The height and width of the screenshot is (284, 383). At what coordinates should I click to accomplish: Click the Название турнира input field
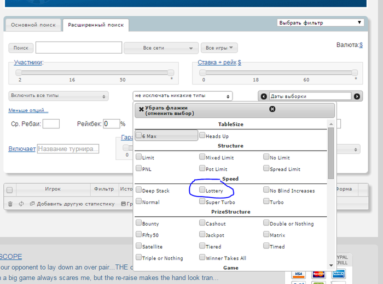(x=68, y=149)
